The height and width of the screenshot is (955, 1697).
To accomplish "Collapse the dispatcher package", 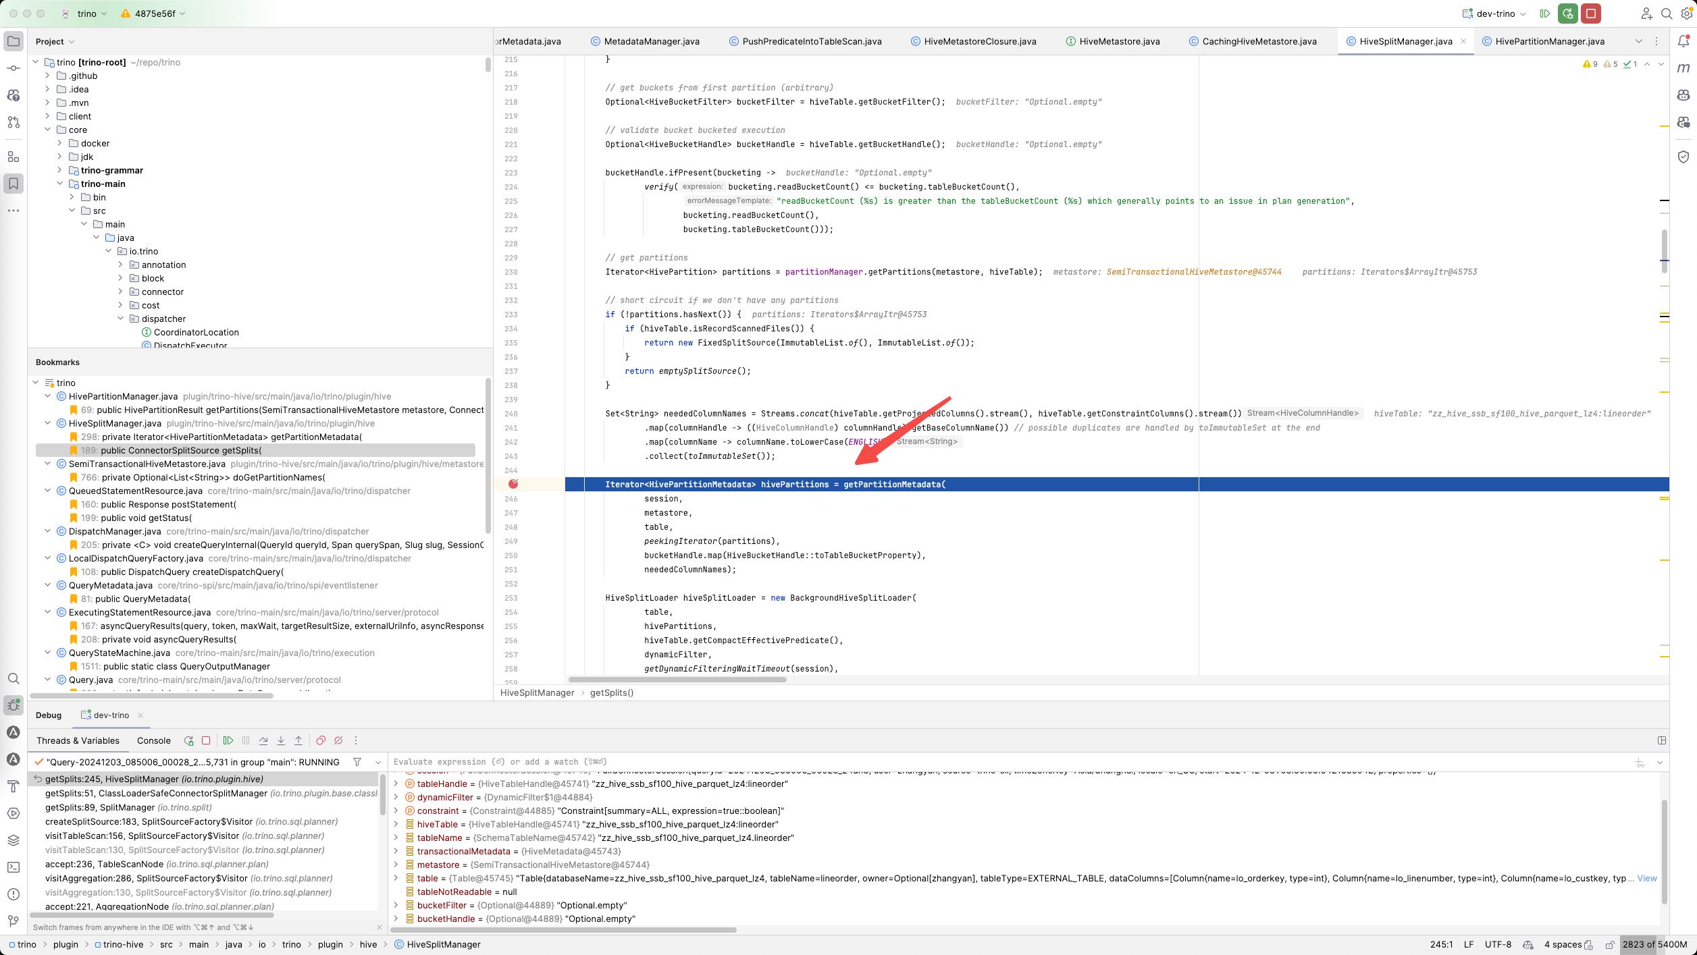I will (x=121, y=319).
